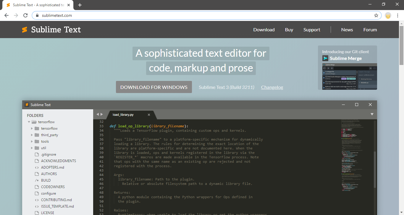Go back with the browser back arrow

point(7,15)
